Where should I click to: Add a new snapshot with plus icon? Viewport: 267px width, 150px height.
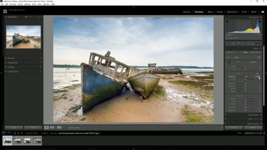click(x=41, y=62)
